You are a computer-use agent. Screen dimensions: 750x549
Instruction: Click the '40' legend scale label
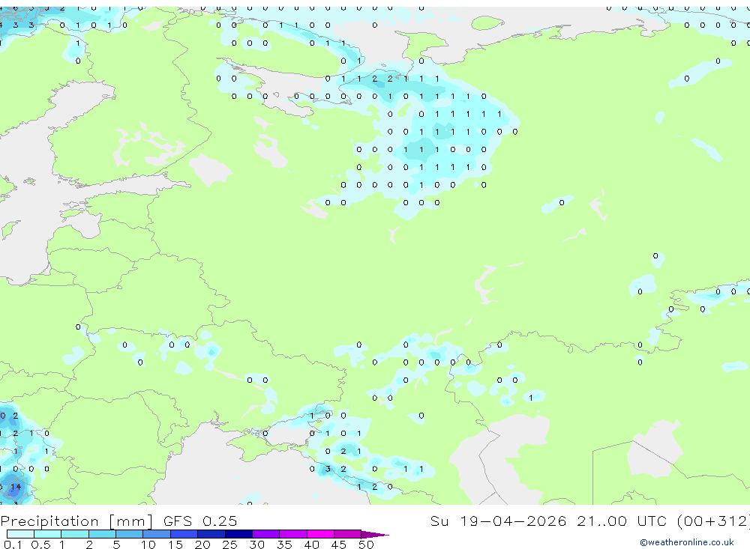[x=312, y=545]
